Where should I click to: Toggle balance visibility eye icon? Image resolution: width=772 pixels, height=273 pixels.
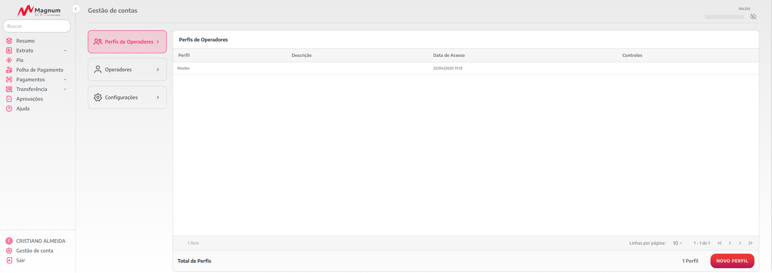click(753, 17)
